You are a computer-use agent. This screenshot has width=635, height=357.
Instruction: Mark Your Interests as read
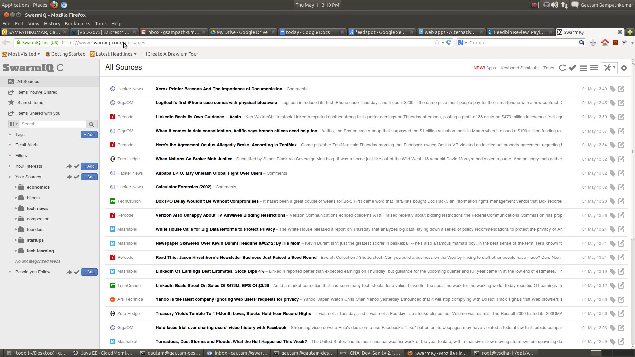pyautogui.click(x=76, y=166)
